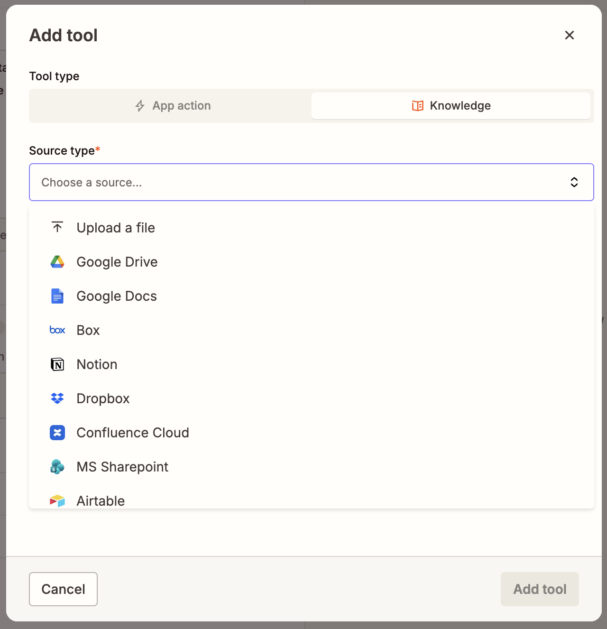Click the Google Drive logo icon
This screenshot has width=607, height=629.
tap(57, 262)
